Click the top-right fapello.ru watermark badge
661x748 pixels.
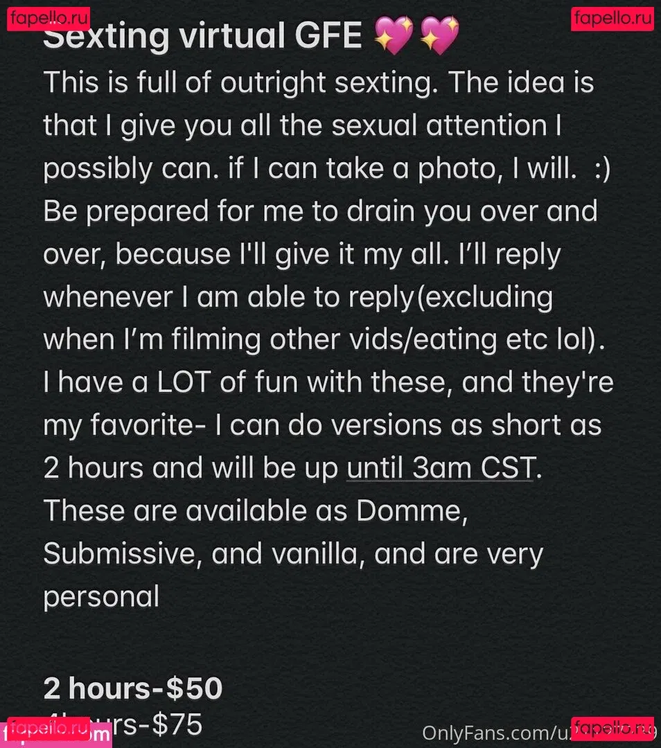tap(612, 17)
